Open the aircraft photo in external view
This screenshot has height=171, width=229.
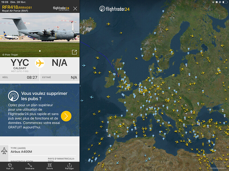tap(74, 52)
